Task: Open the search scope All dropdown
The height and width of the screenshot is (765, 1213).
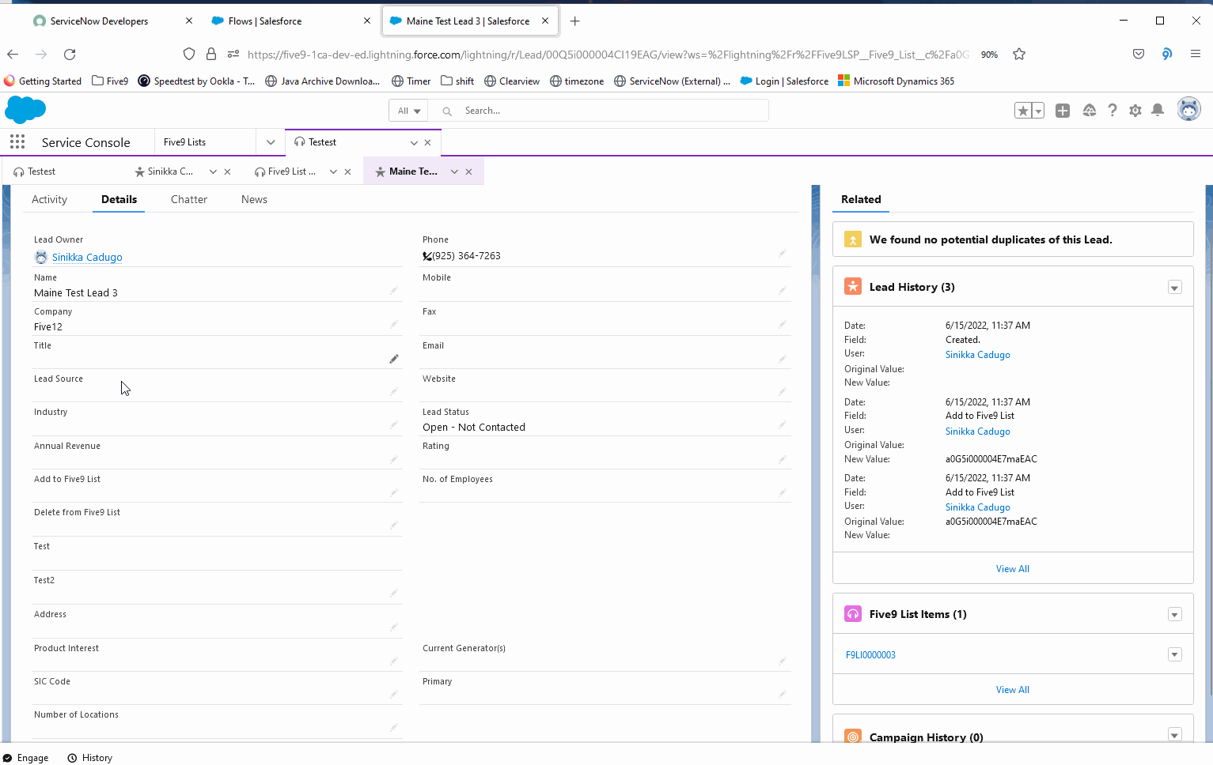Action: tap(408, 111)
